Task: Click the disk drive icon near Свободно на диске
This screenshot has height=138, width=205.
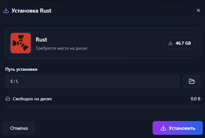Action: [8, 99]
